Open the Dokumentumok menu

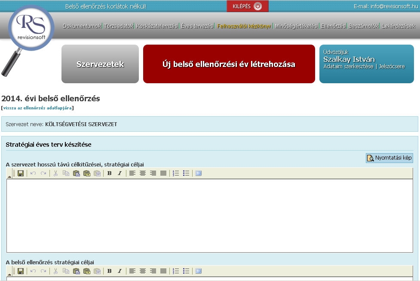tap(82, 26)
